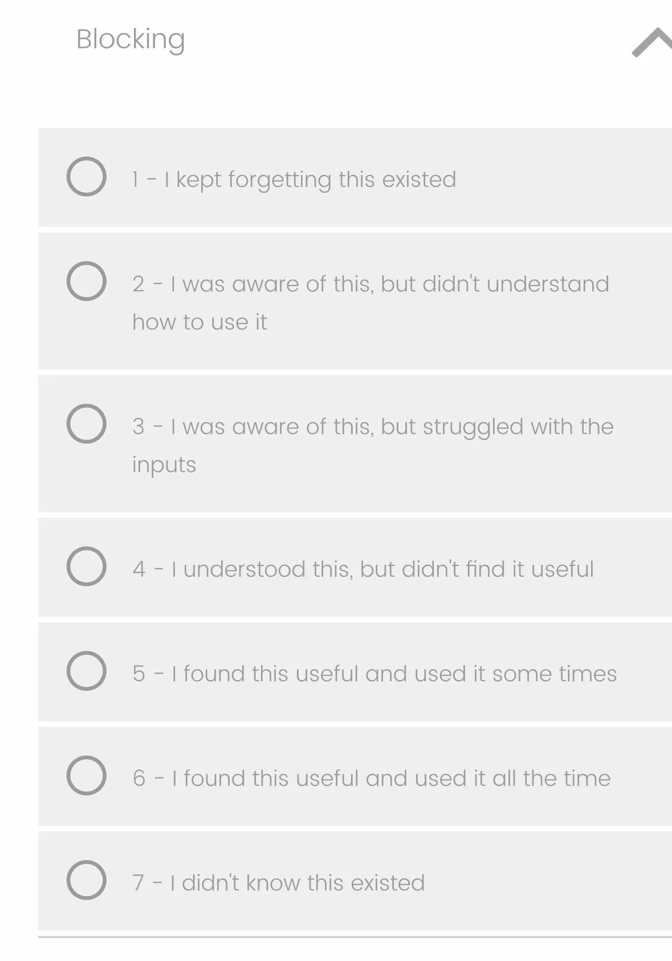672x961 pixels.
Task: Mark the radio button for option 5
Action: pyautogui.click(x=86, y=671)
